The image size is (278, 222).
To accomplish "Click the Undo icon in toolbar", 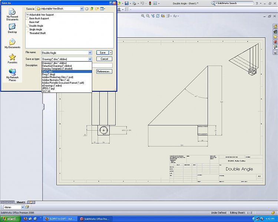I will pyautogui.click(x=142, y=3).
